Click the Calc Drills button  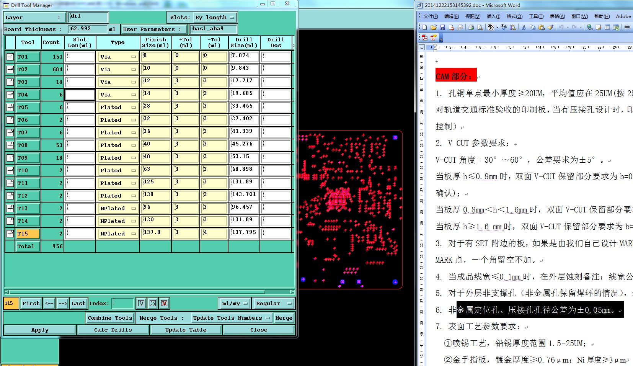click(113, 330)
